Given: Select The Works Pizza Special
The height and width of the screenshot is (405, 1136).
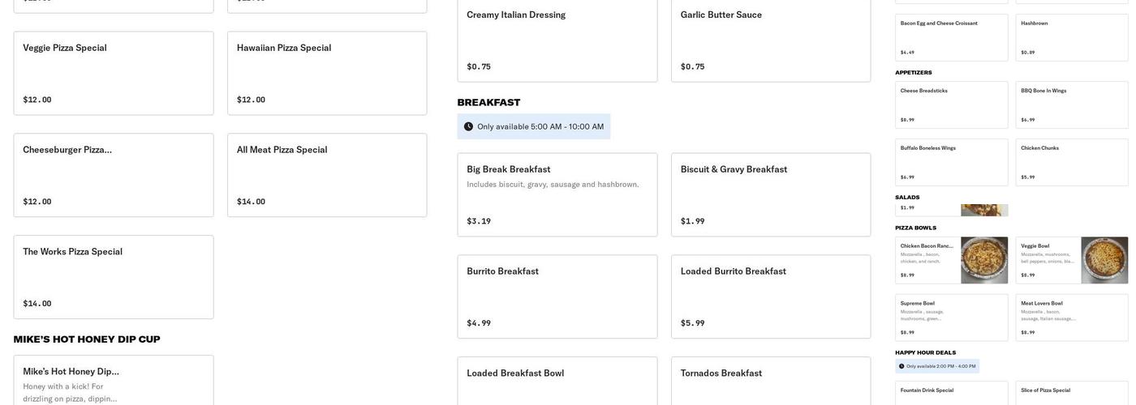Looking at the screenshot, I should 114,277.
